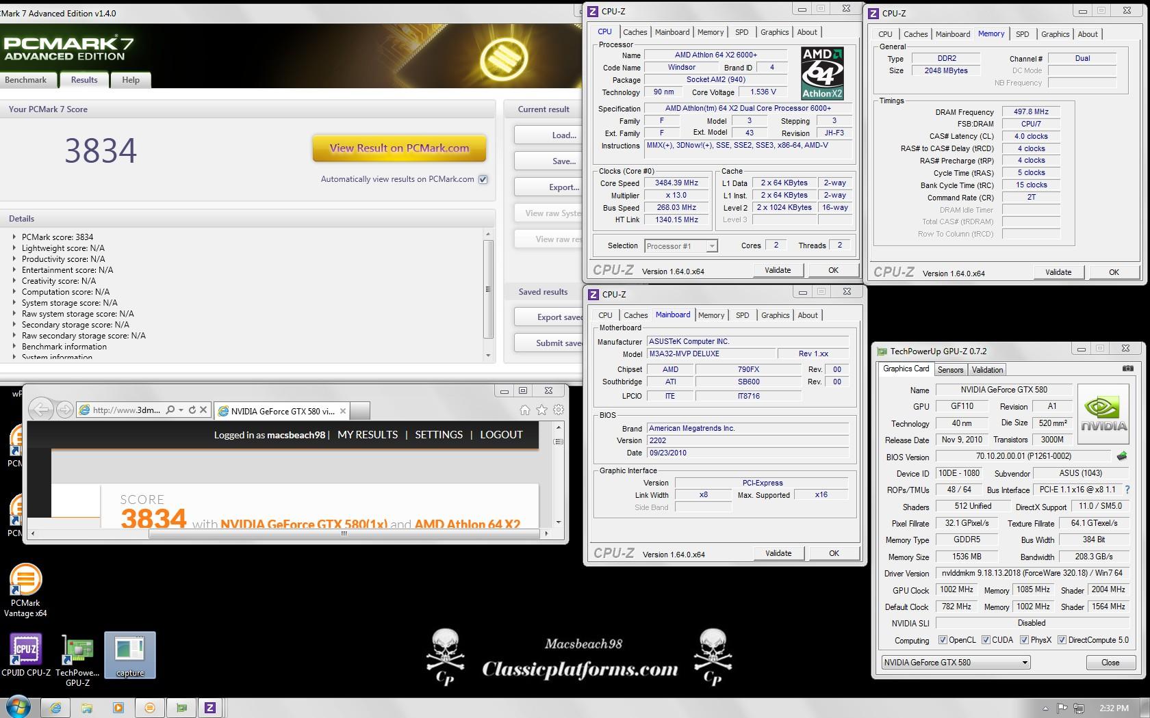Open the Validation tab in GPU-Z
This screenshot has width=1150, height=718.
(987, 370)
